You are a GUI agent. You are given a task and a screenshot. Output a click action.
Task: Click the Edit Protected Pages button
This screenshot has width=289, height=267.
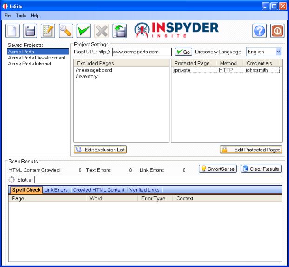[x=251, y=150]
